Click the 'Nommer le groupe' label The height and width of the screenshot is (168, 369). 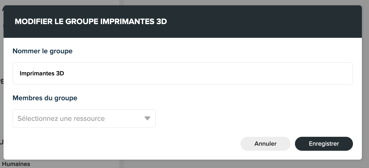(42, 51)
